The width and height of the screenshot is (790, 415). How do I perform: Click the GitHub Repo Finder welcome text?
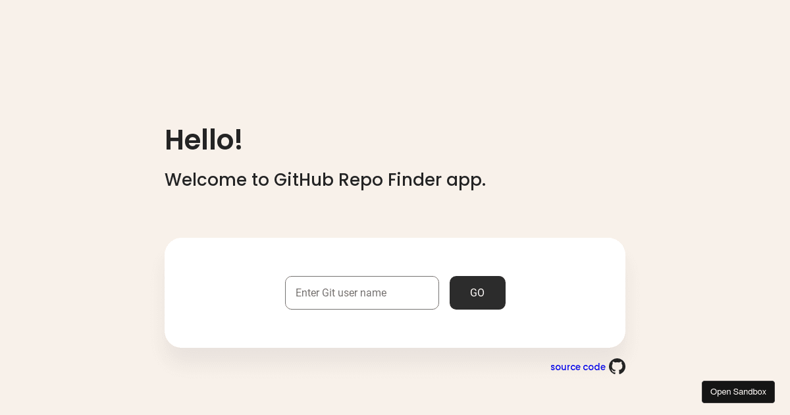tap(325, 180)
